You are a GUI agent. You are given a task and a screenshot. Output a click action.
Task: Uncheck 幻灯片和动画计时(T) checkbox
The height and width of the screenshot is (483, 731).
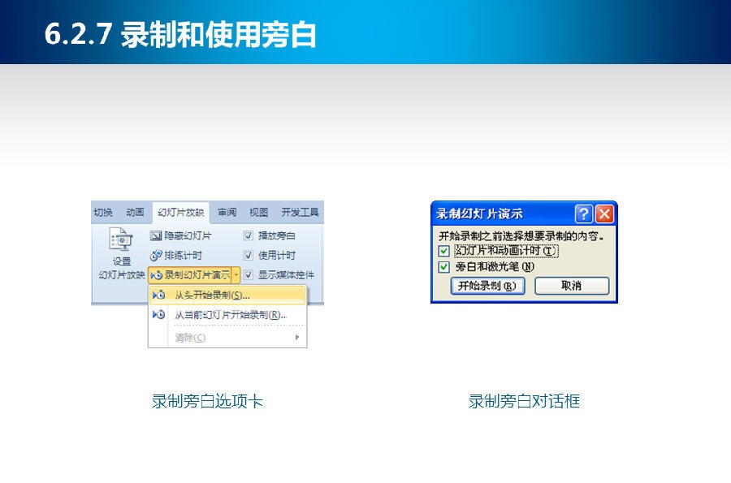click(443, 251)
